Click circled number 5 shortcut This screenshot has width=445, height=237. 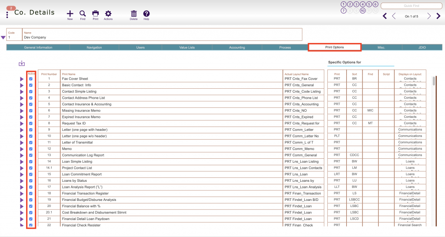(369, 4)
